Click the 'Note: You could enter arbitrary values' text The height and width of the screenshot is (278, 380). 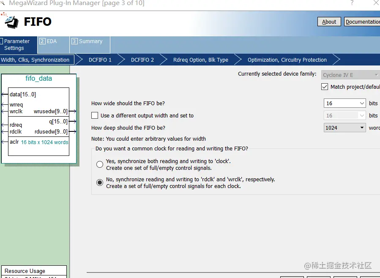[148, 139]
